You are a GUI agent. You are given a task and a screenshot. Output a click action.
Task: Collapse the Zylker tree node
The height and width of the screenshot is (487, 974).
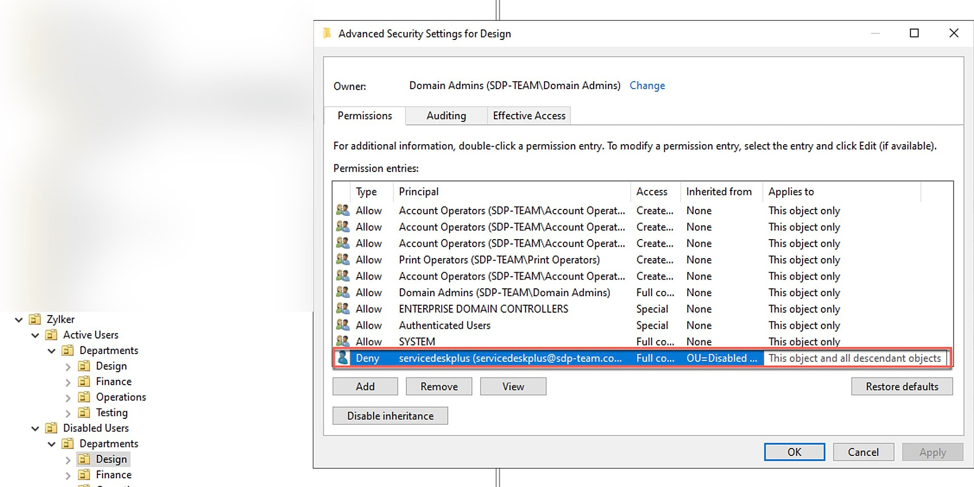pos(19,320)
